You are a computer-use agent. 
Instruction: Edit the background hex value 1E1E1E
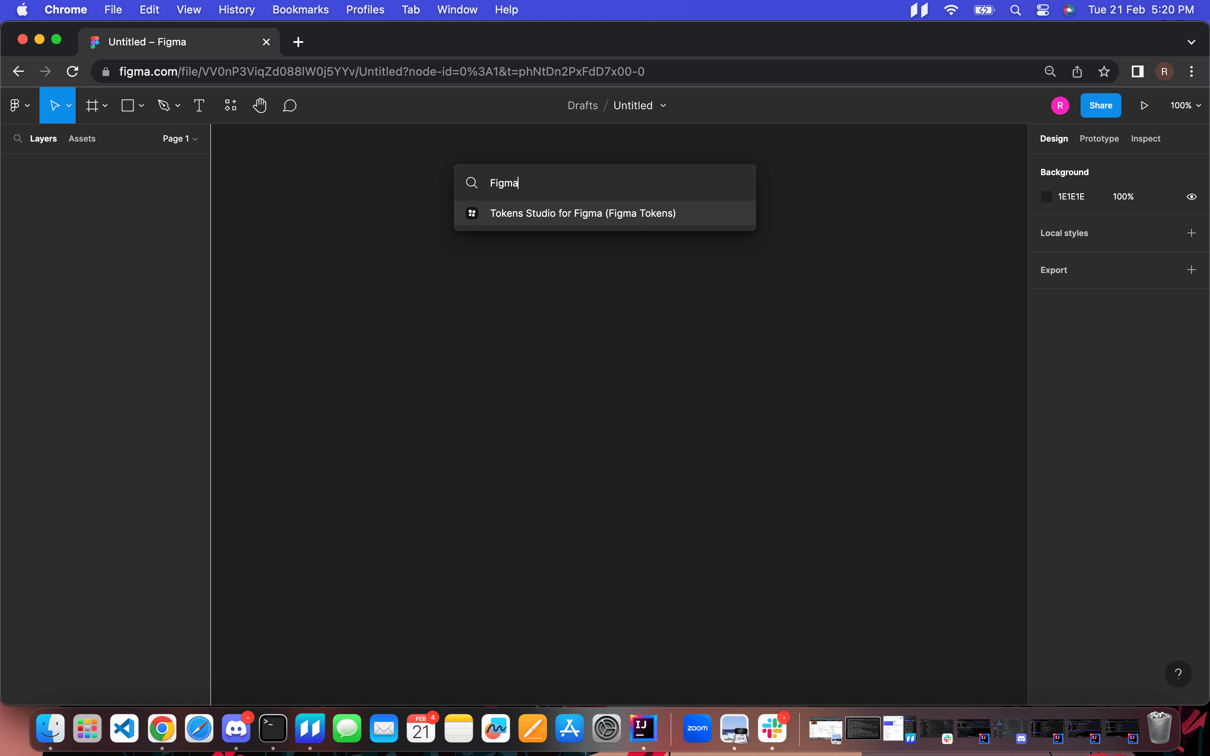(x=1071, y=197)
